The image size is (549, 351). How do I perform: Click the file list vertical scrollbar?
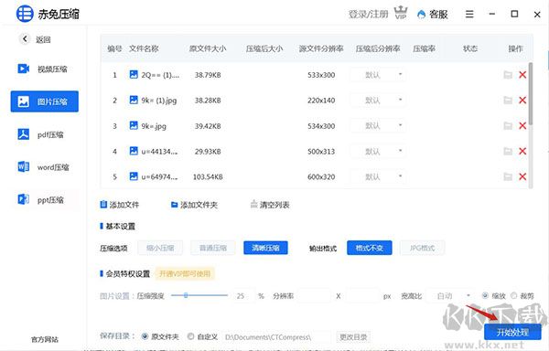[x=531, y=94]
